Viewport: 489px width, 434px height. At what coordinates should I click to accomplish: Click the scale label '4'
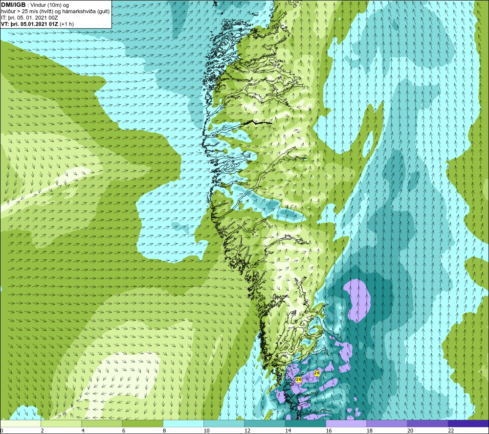(x=83, y=431)
